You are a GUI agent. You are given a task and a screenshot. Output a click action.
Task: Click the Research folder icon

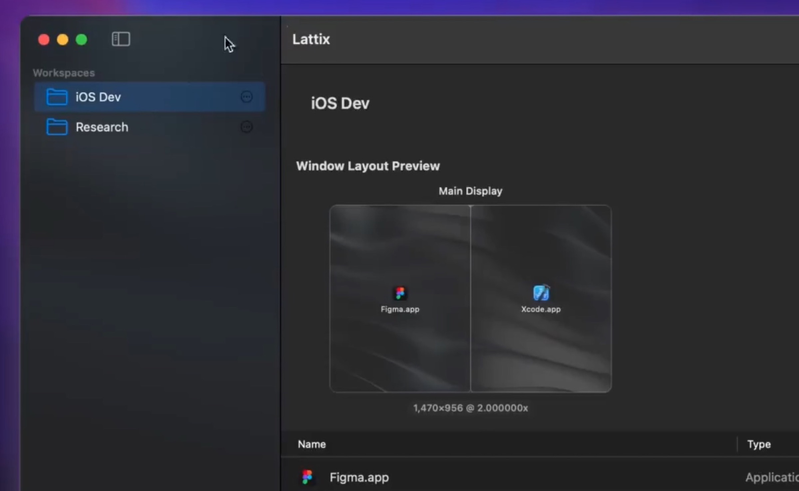point(57,127)
